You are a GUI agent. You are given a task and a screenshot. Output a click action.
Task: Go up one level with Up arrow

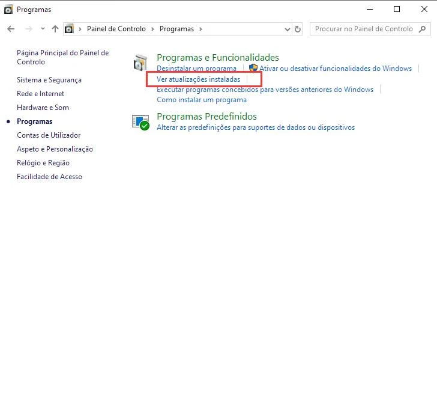pos(55,29)
